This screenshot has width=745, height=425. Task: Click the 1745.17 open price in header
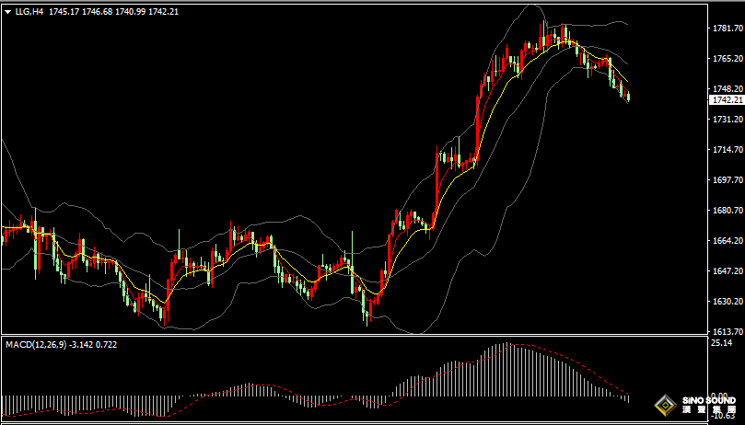click(64, 12)
